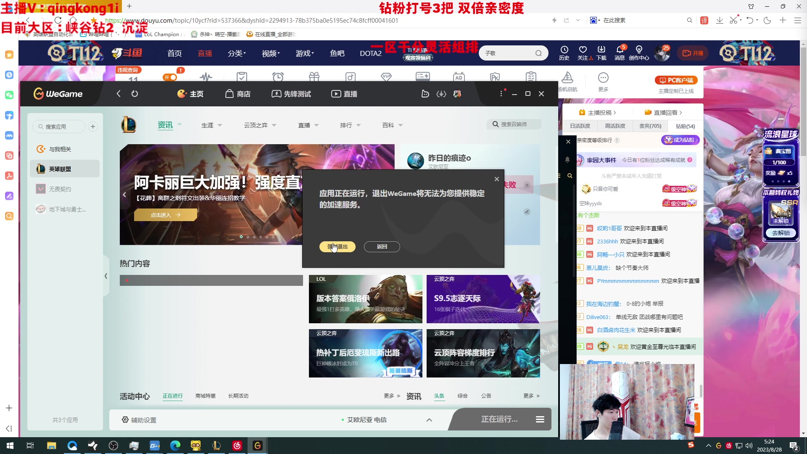This screenshot has width=807, height=454.
Task: Click 成为钻粉 button
Action: pyautogui.click(x=680, y=140)
